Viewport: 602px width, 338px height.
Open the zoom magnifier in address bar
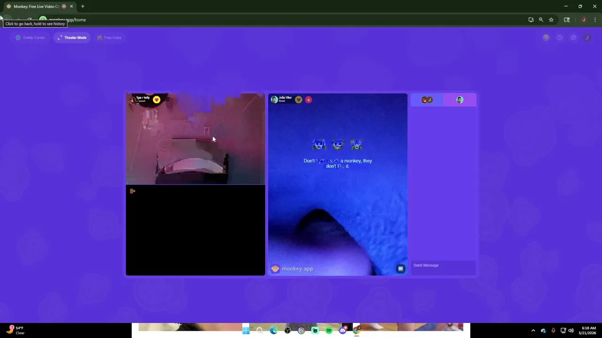(541, 20)
